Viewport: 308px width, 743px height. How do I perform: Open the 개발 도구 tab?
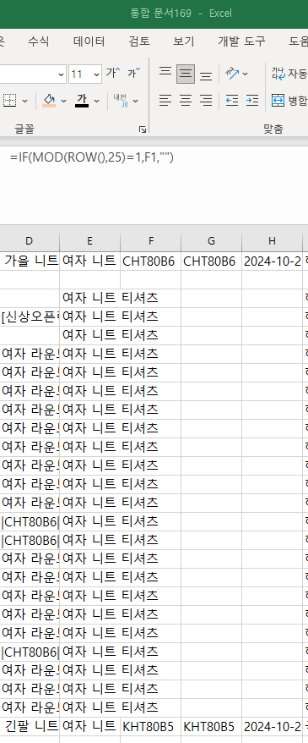(241, 41)
